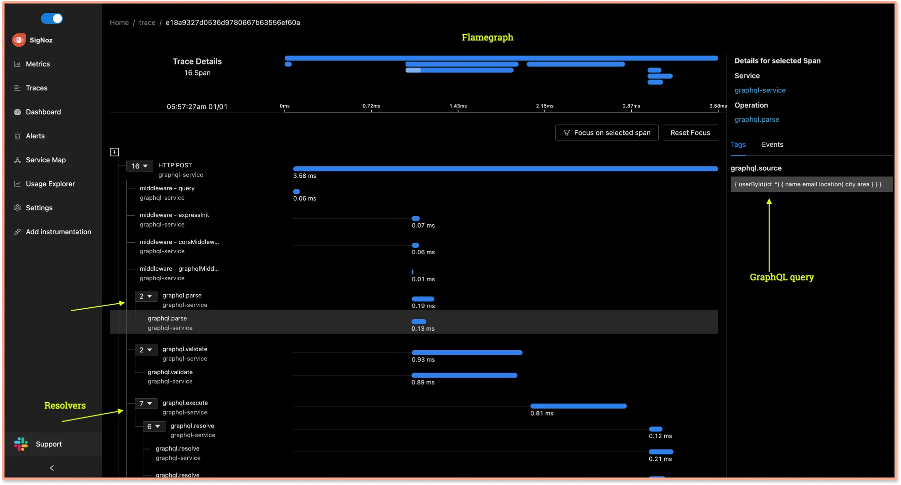The image size is (901, 485).
Task: Click top flamegraph root span bar
Action: click(501, 58)
